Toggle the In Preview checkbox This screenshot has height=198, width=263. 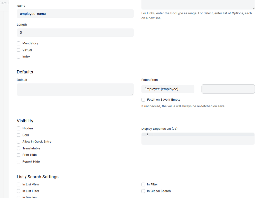pos(18,197)
